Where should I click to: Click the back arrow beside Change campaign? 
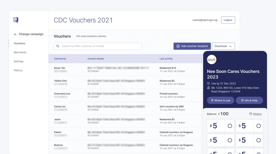(x=15, y=34)
